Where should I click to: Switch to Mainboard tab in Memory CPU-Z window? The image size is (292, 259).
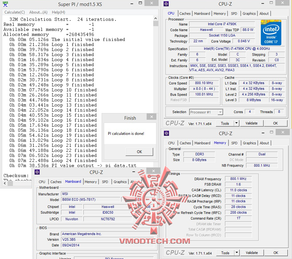[x=202, y=143]
